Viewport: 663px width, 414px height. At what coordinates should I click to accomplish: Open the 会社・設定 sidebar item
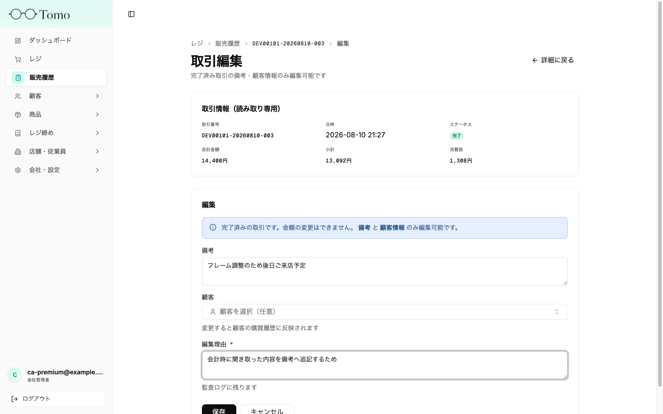56,170
